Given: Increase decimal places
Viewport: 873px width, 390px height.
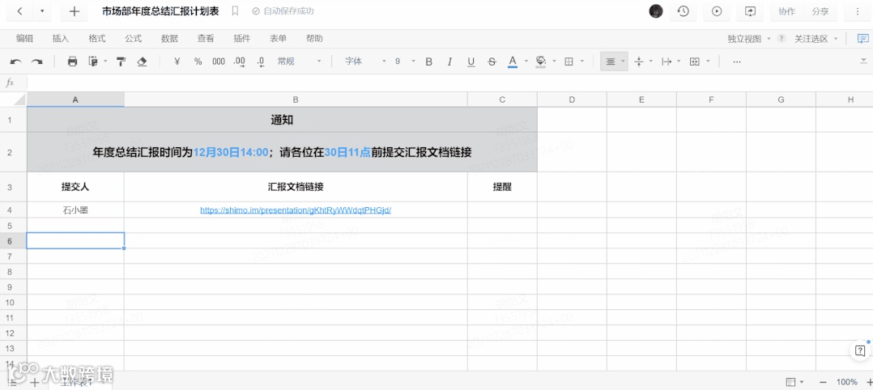Looking at the screenshot, I should (240, 61).
